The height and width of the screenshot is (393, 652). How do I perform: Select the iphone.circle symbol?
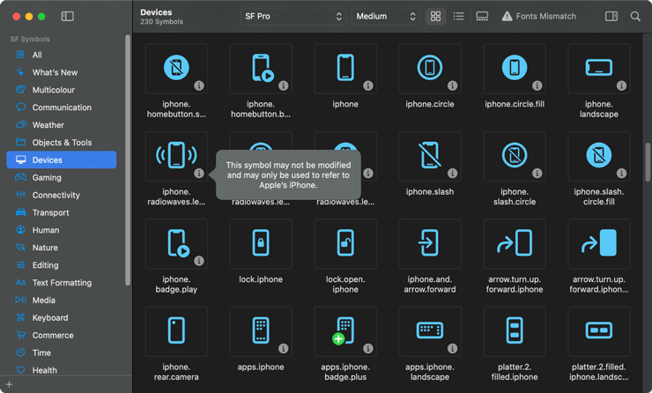430,69
